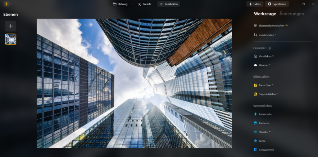Click the main skyscraper photo canvas
The width and height of the screenshot is (318, 157).
pos(134,83)
